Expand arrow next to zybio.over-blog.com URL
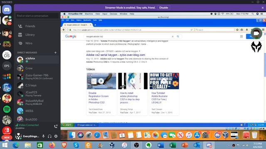The width and height of the screenshot is (266, 149). (x=140, y=51)
